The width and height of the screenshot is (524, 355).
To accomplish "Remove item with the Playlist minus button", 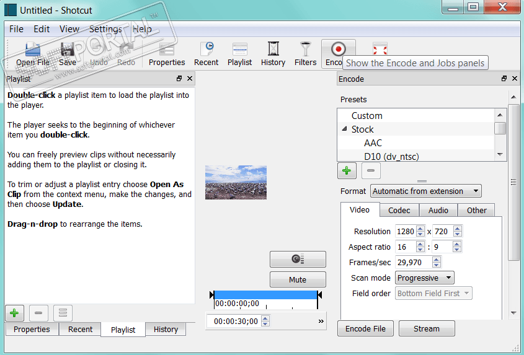I will [38, 313].
